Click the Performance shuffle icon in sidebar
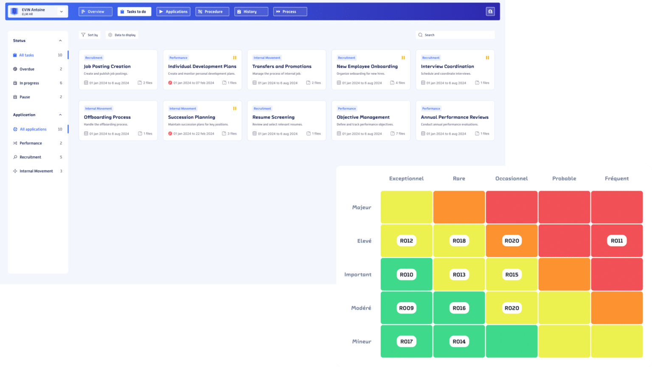The width and height of the screenshot is (652, 367). coord(14,143)
